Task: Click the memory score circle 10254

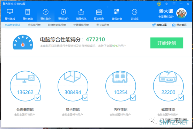Action: click(121, 86)
